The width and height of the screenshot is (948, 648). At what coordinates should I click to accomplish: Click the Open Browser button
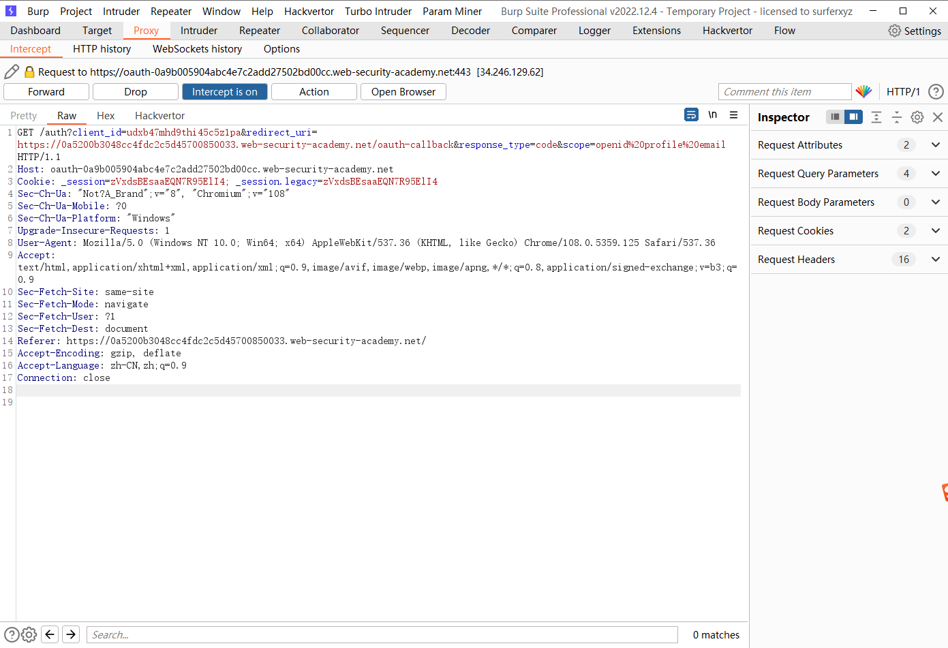tap(403, 91)
